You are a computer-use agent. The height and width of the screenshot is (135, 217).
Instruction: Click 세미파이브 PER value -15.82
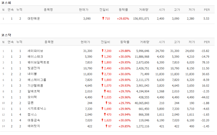click(x=205, y=51)
